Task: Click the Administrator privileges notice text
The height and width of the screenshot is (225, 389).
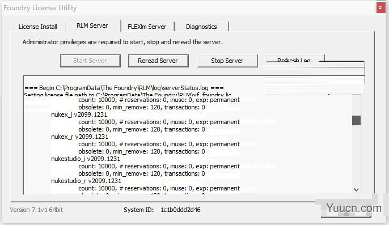Action: pyautogui.click(x=122, y=42)
